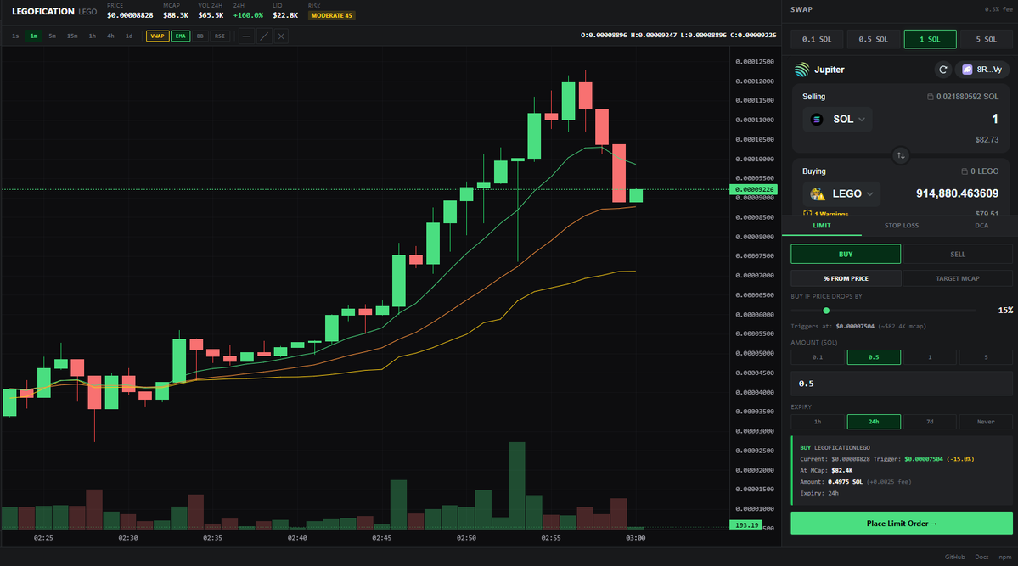The height and width of the screenshot is (566, 1018).
Task: Set expiry to 24h
Action: tap(874, 422)
